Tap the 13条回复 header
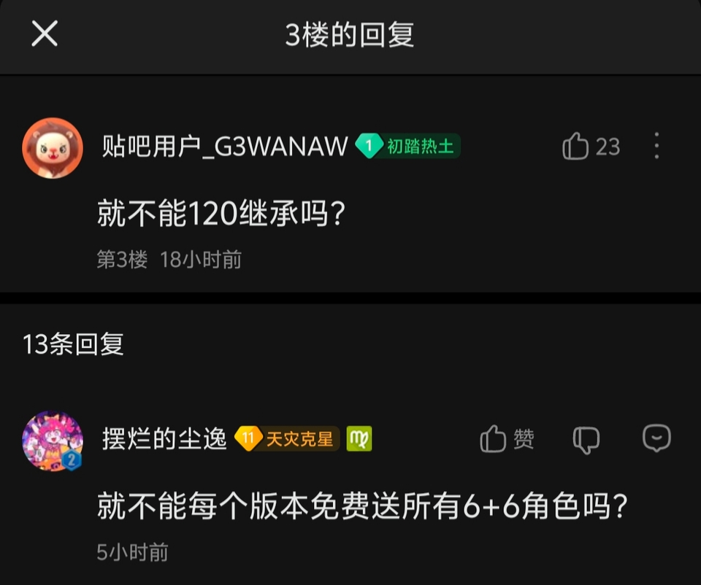 (x=73, y=344)
